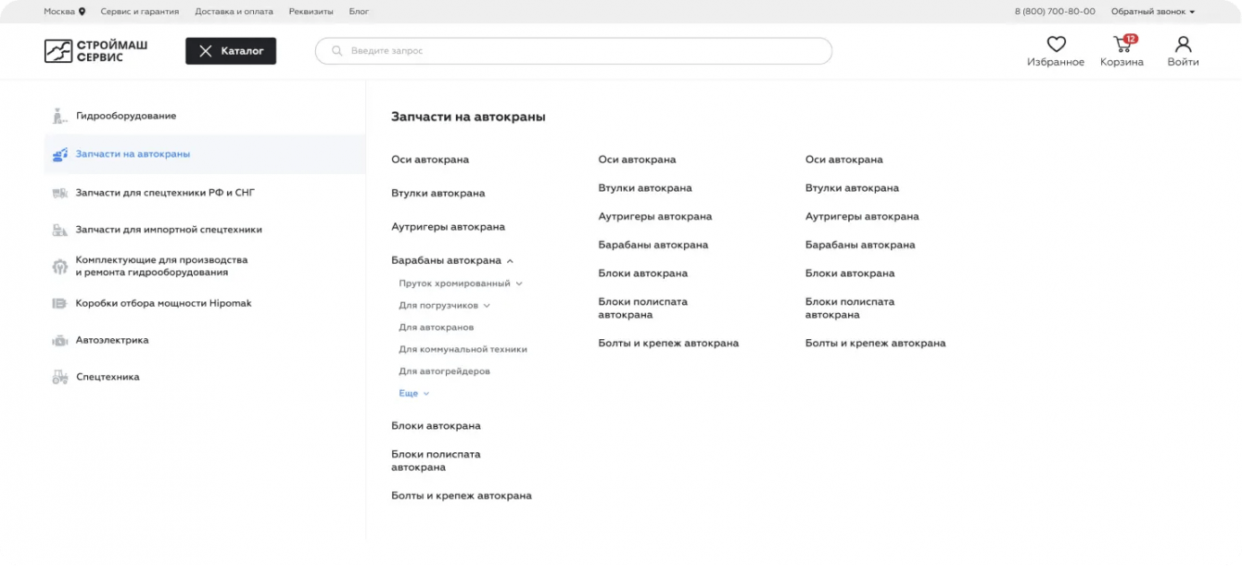Open Барабаны автокрана in middle column
The height and width of the screenshot is (566, 1242).
(x=653, y=245)
